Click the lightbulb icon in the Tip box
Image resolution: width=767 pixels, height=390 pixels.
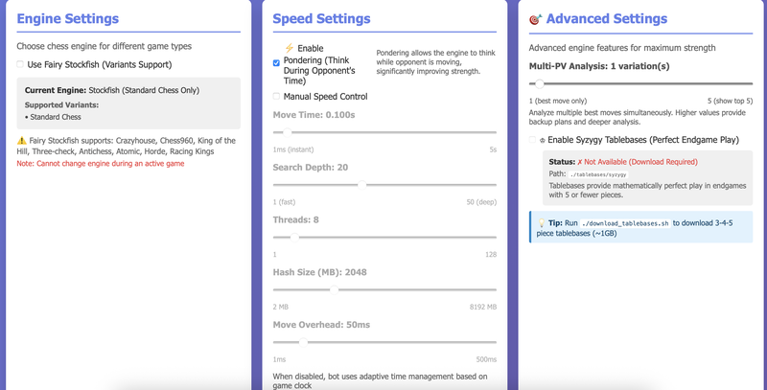(541, 222)
